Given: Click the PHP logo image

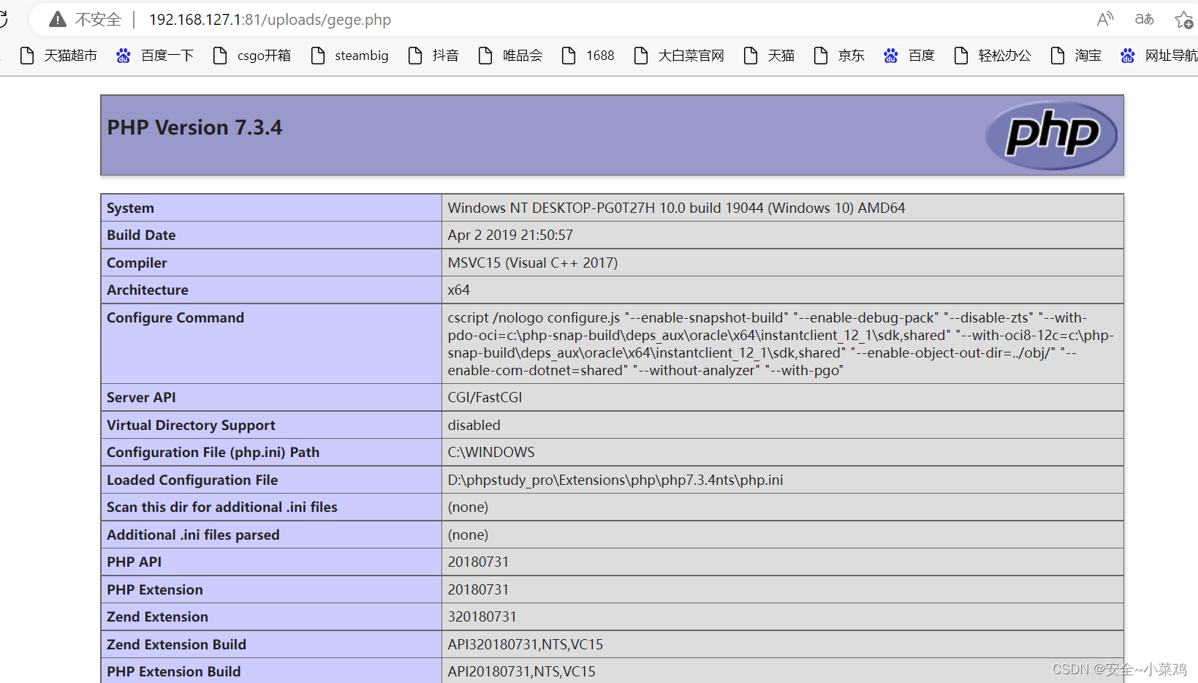Looking at the screenshot, I should (1051, 135).
